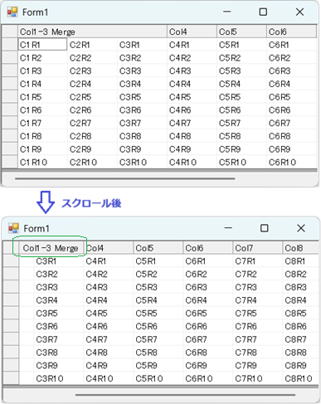Screen dimensions: 321x404
Task: Select cell C5R2 in top window
Action: coord(241,57)
